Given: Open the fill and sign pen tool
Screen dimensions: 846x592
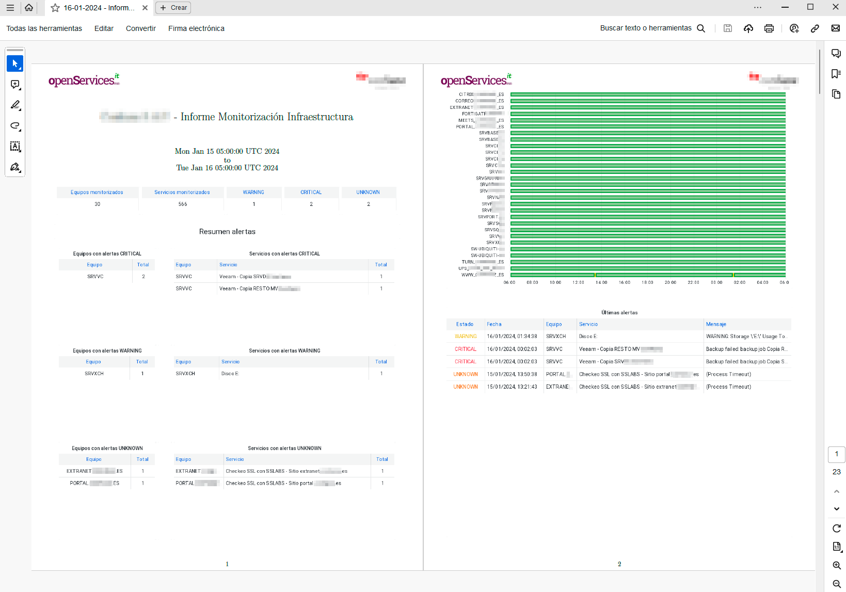Looking at the screenshot, I should [15, 167].
